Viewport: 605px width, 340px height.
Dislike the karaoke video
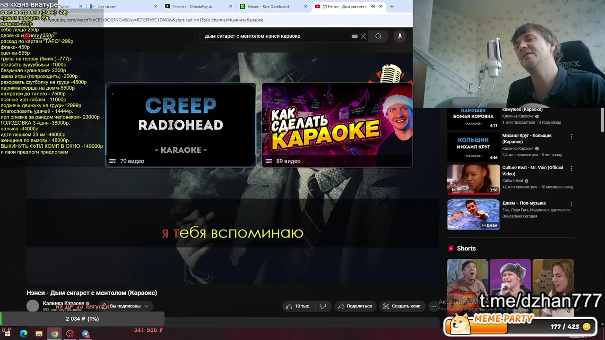[323, 306]
